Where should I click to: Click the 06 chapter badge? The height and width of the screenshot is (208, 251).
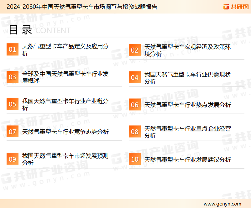click(134, 104)
